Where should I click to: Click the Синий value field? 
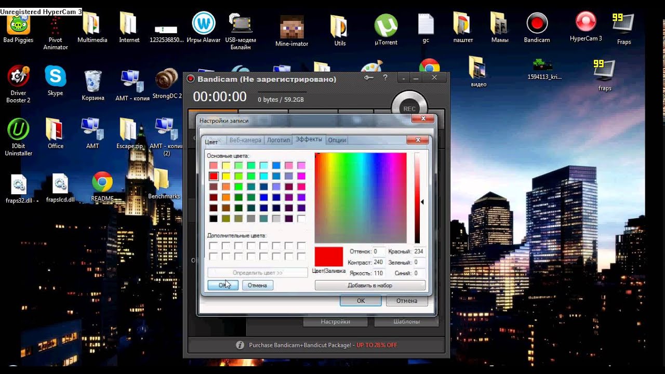[419, 273]
